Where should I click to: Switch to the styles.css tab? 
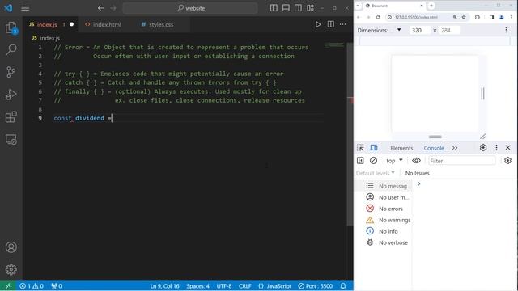click(161, 24)
